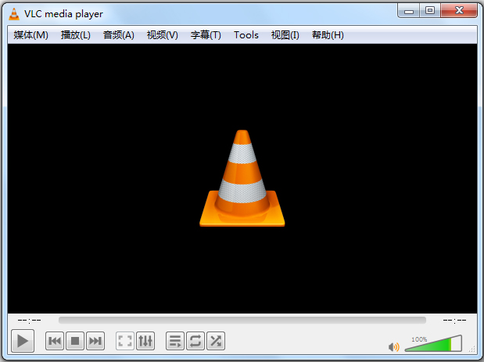Image resolution: width=484 pixels, height=362 pixels.
Task: Mute audio via speaker icon
Action: point(394,346)
